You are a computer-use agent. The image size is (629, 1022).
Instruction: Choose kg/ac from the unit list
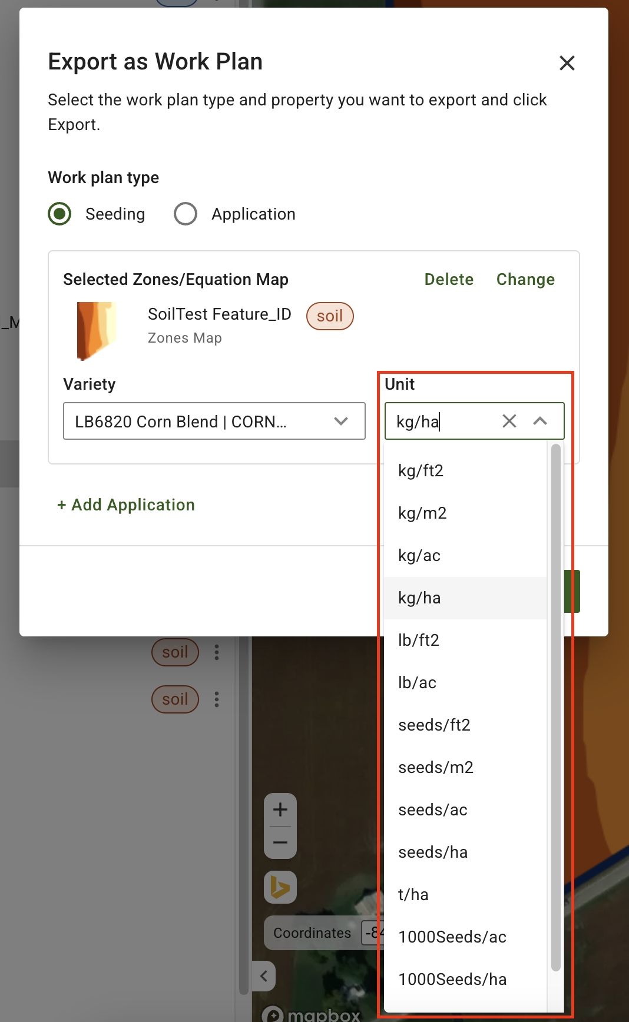(x=419, y=556)
